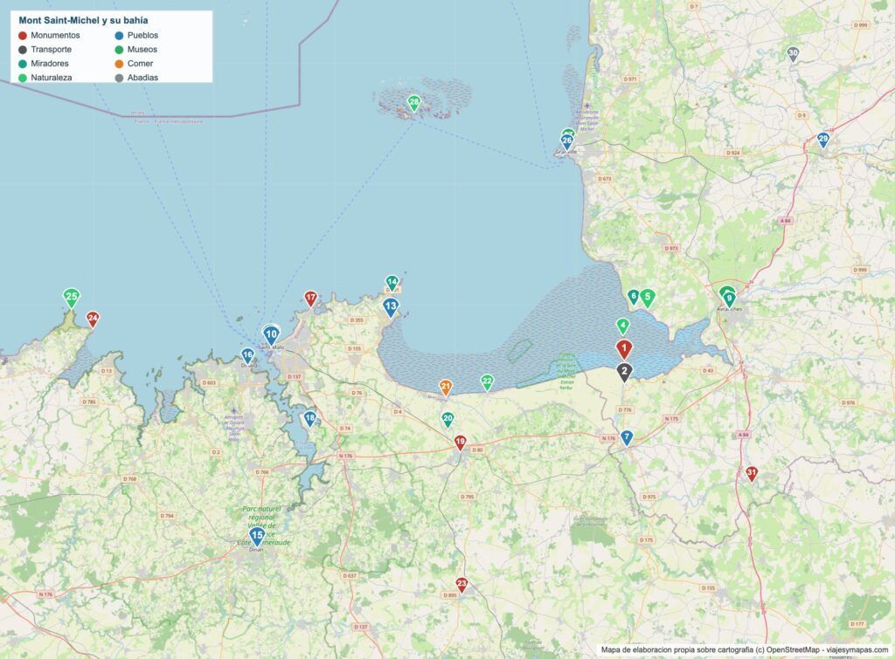Click blue marker 18 by the estuary
The height and width of the screenshot is (659, 895).
(309, 418)
